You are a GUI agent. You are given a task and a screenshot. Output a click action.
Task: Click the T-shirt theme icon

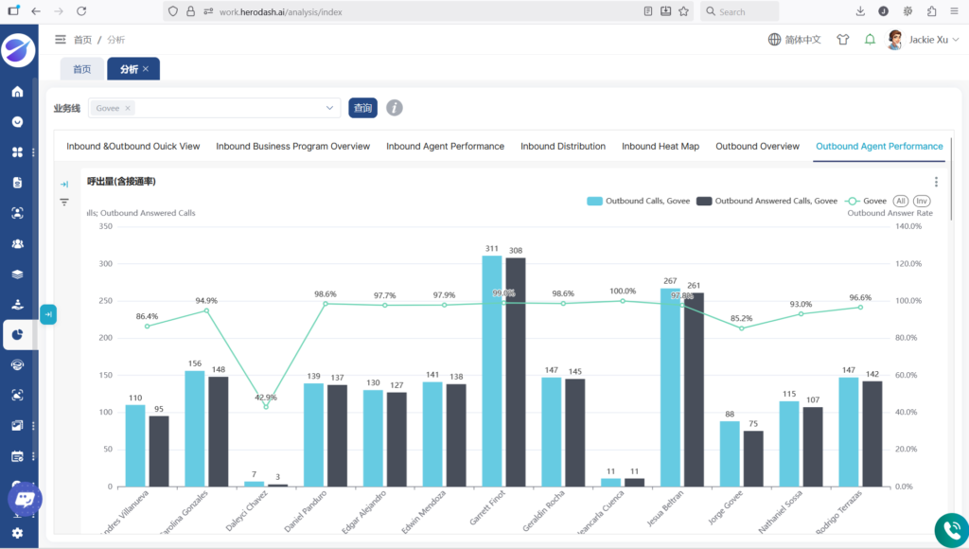843,40
